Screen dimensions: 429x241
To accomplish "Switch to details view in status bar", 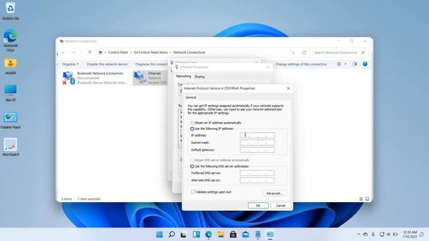I will 361,199.
